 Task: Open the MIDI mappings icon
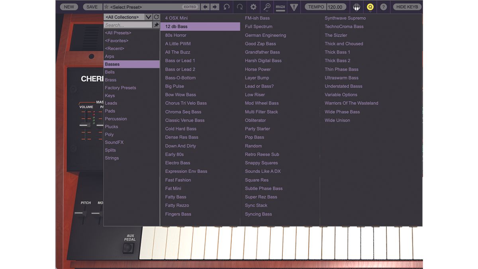[280, 7]
